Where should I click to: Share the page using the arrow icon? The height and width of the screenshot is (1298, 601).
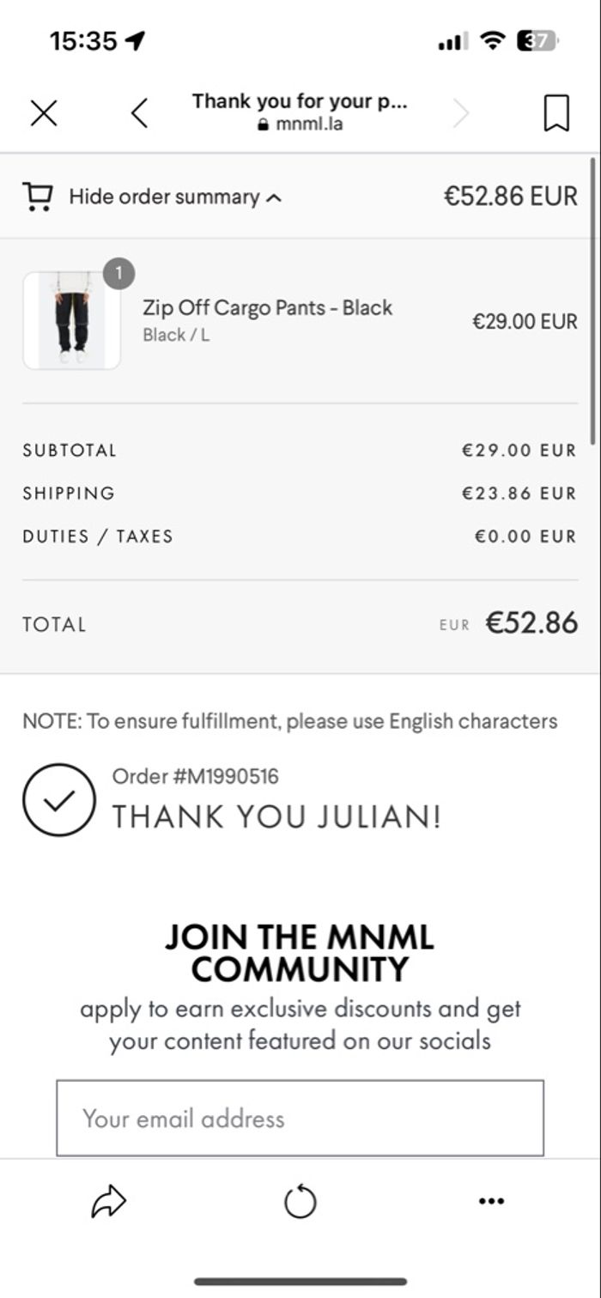tap(109, 1202)
